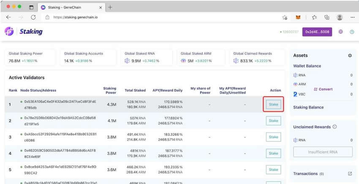The image size is (359, 184).
Task: Click the help question mark icon
Action: pyautogui.click(x=352, y=32)
